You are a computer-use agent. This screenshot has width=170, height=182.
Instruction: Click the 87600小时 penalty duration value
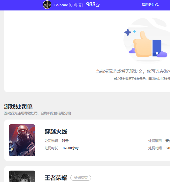pyautogui.click(x=71, y=148)
